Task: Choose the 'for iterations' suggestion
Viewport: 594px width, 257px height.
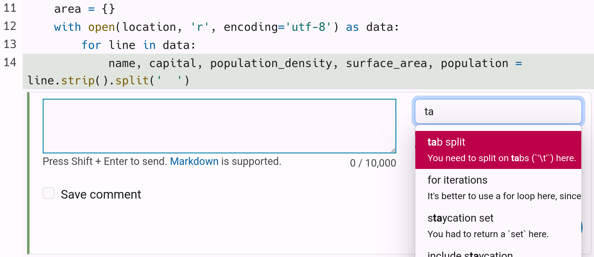Action: point(498,188)
